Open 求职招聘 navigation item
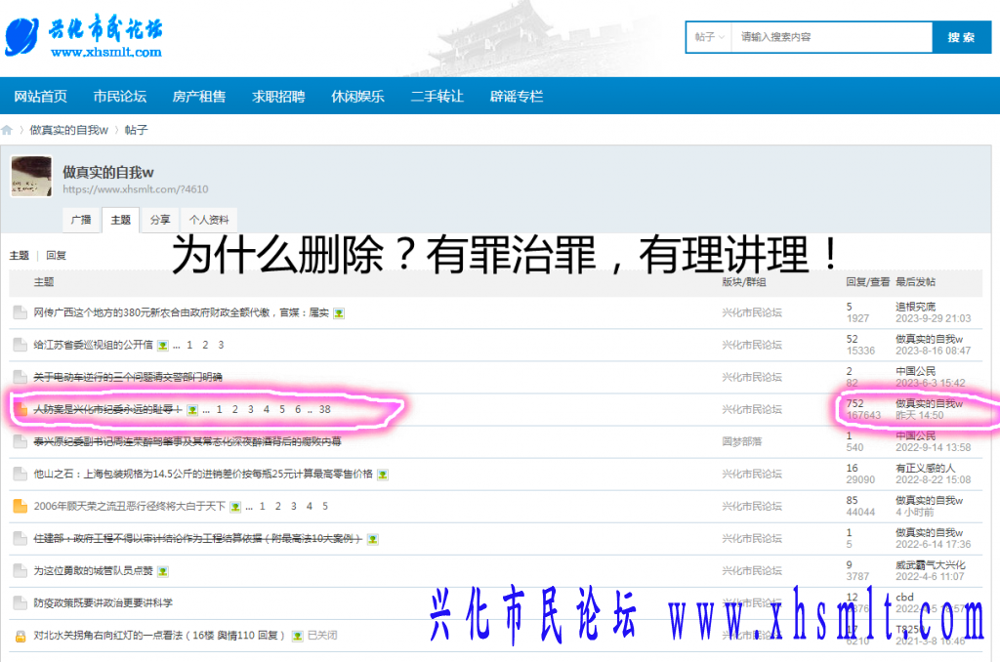Screen dimensions: 1000x662 (x=278, y=97)
